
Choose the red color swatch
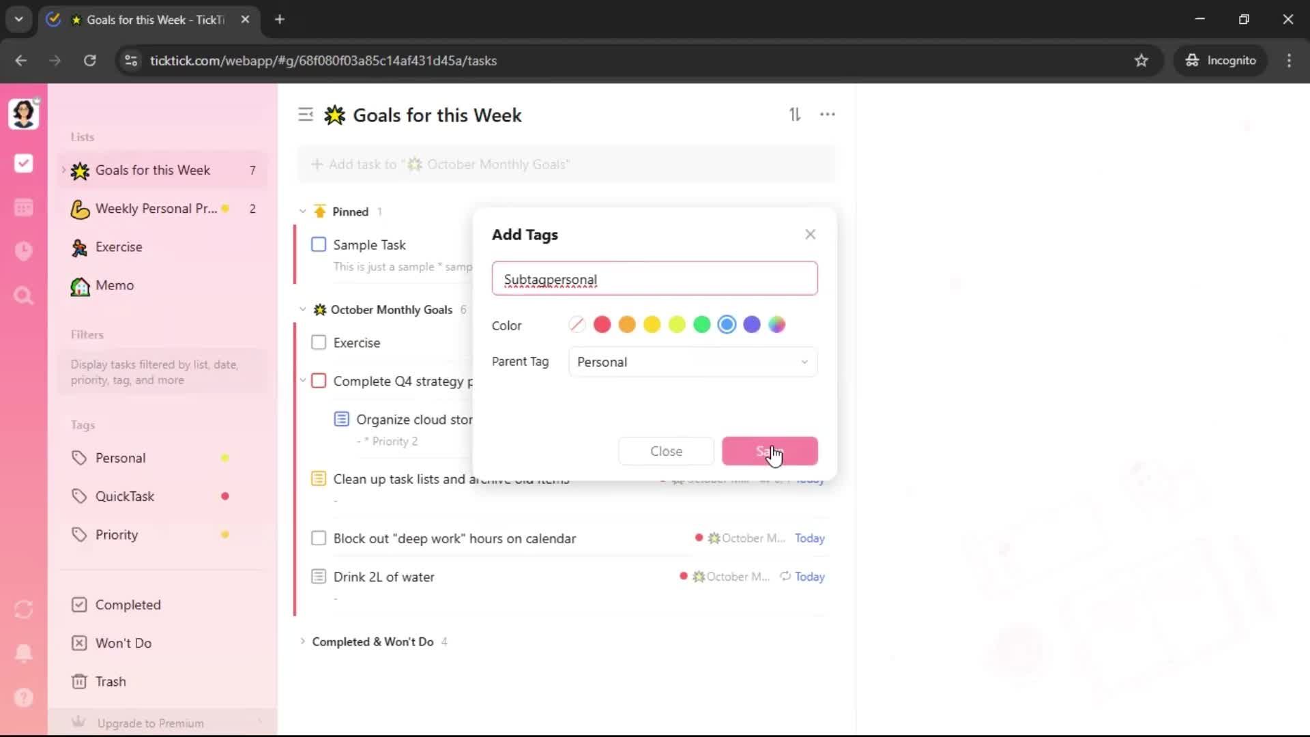602,325
